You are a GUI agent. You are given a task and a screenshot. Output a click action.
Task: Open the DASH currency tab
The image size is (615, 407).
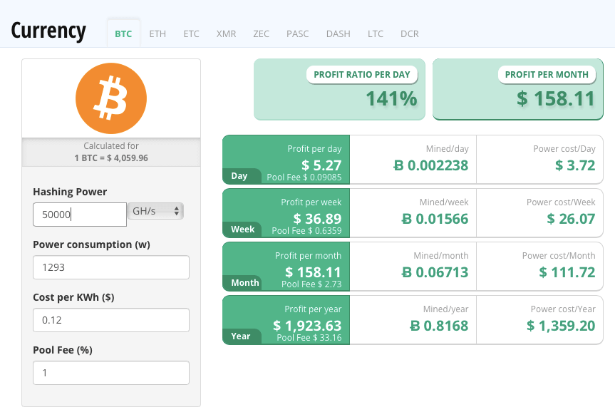click(x=338, y=34)
